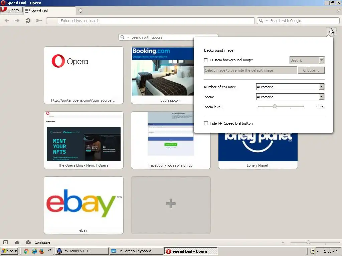The width and height of the screenshot is (342, 256).
Task: Open the Booking.com speed dial
Action: tap(162, 75)
